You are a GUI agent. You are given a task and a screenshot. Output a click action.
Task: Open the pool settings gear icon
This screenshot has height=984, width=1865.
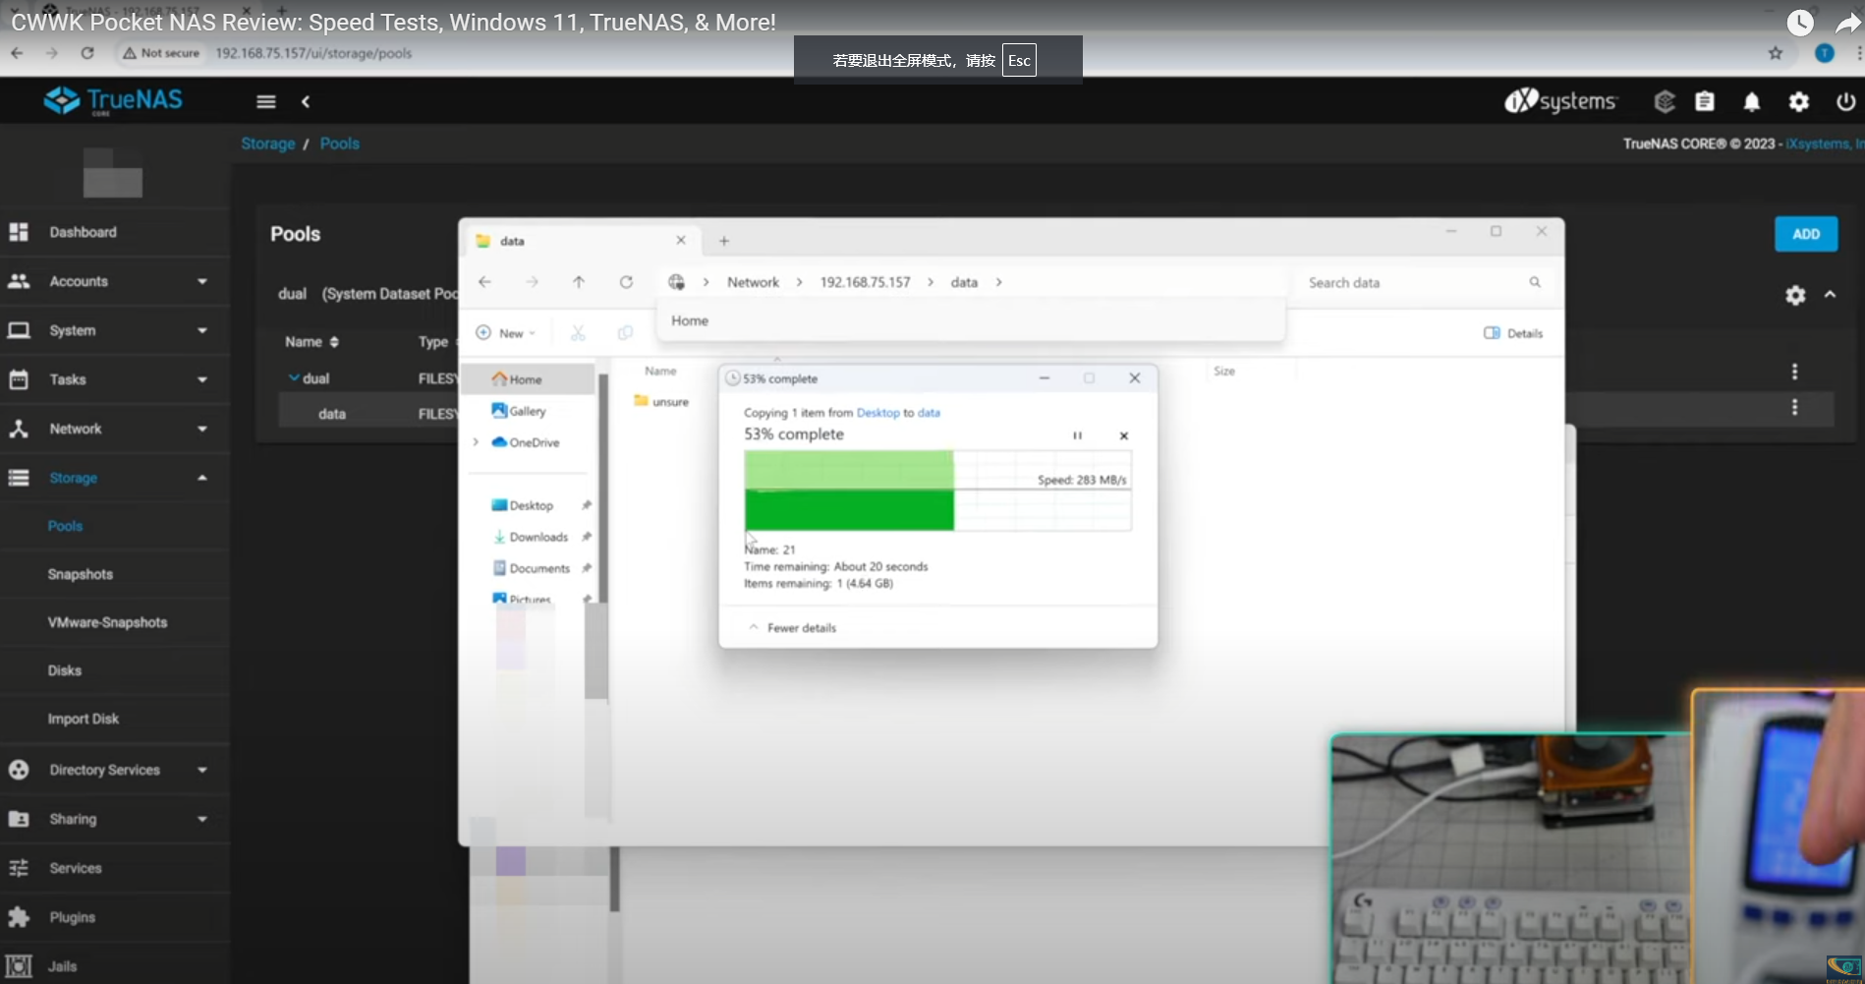(x=1795, y=295)
